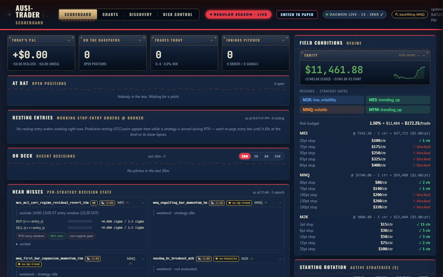The height and width of the screenshot is (277, 443).
Task: Click the Regular Season Live status pill
Action: tap(238, 14)
